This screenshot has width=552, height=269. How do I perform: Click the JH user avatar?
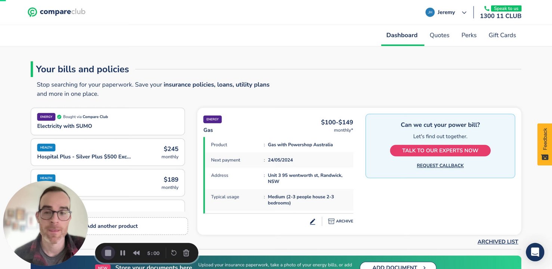[430, 12]
